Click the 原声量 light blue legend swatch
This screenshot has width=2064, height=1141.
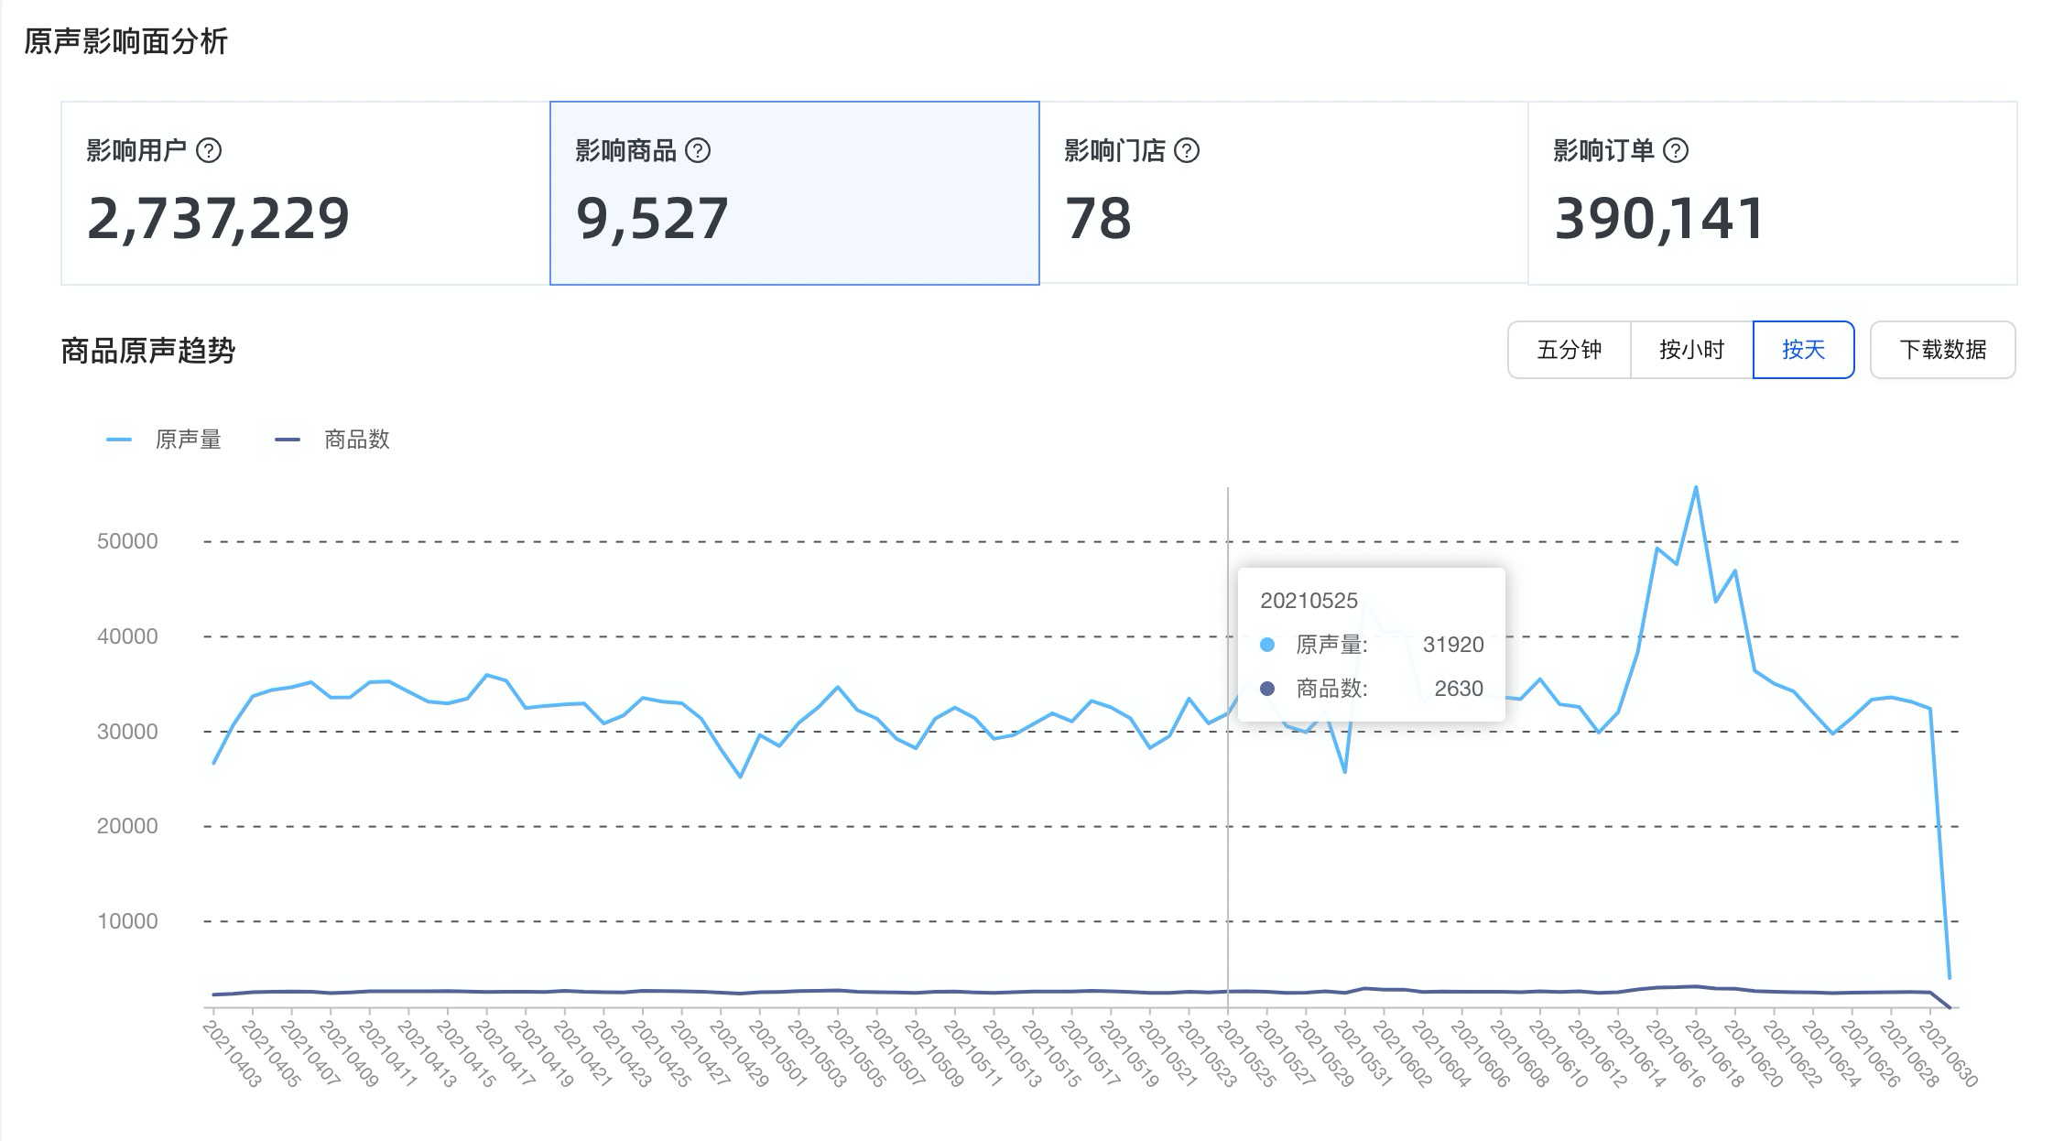(x=119, y=440)
